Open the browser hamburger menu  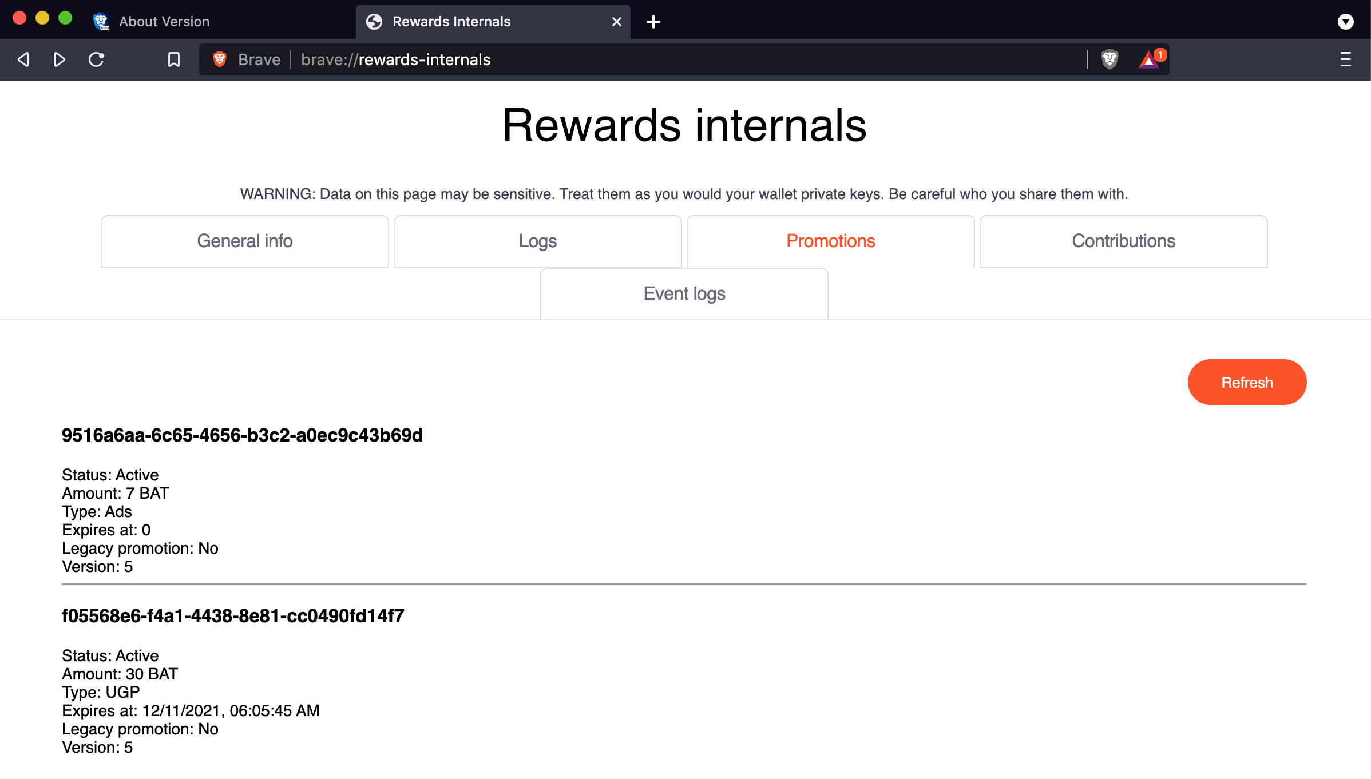[x=1345, y=59]
